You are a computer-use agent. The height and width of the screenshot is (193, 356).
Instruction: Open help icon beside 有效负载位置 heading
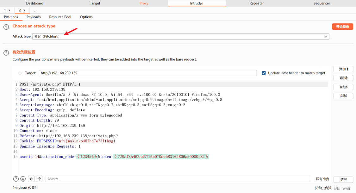(x=6, y=53)
